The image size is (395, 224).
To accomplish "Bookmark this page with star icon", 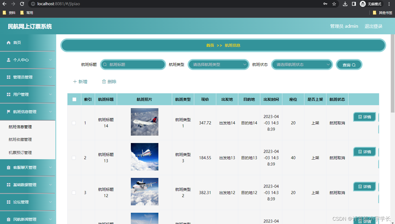I will 334,4.
